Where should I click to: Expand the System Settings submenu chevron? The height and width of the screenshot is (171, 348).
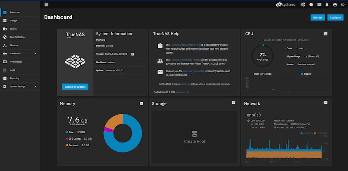click(35, 86)
